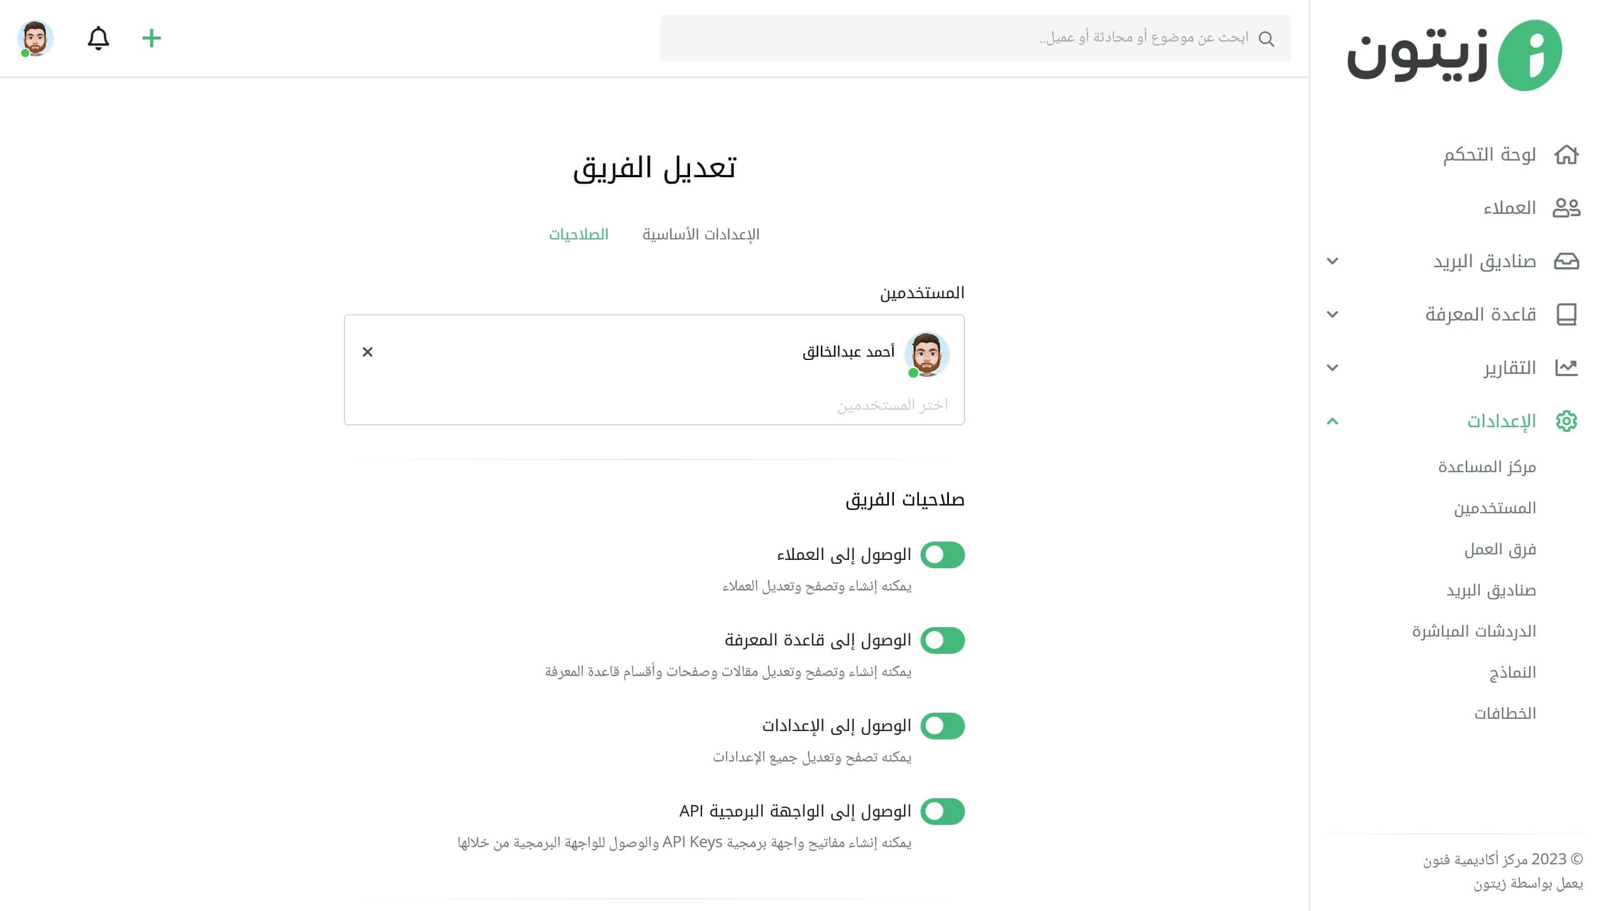The height and width of the screenshot is (911, 1600).
Task: Turn off API access toggle
Action: (942, 812)
